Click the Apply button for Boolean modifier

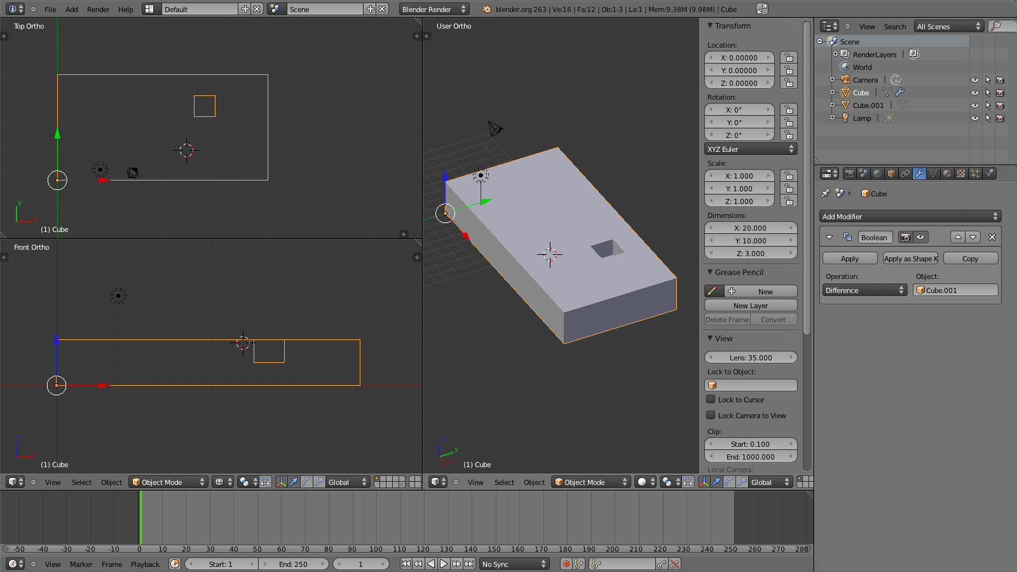pyautogui.click(x=849, y=259)
